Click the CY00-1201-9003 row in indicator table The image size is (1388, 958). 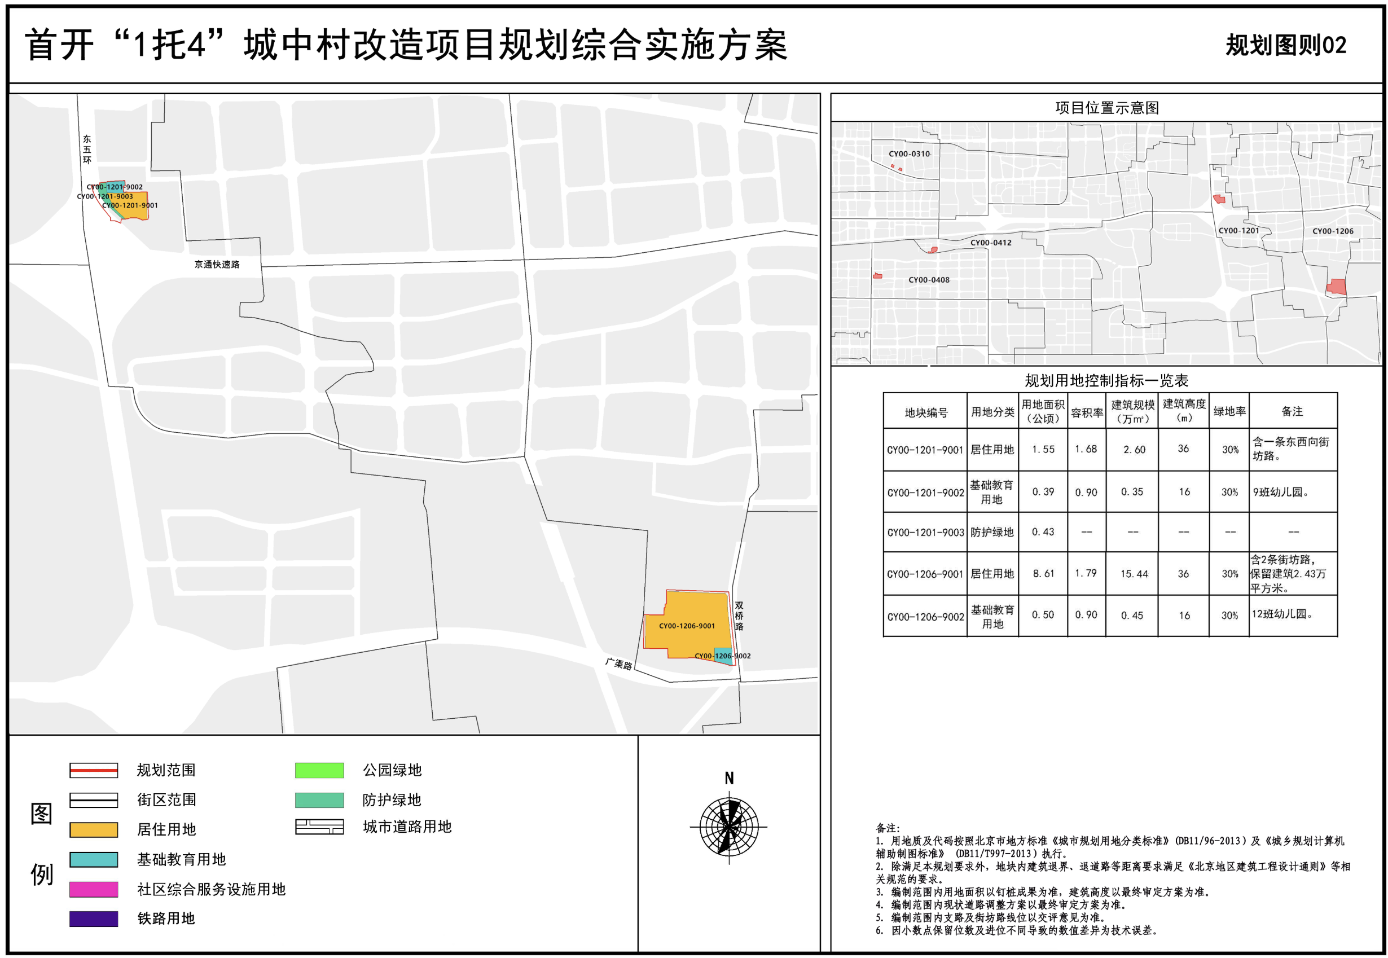925,532
